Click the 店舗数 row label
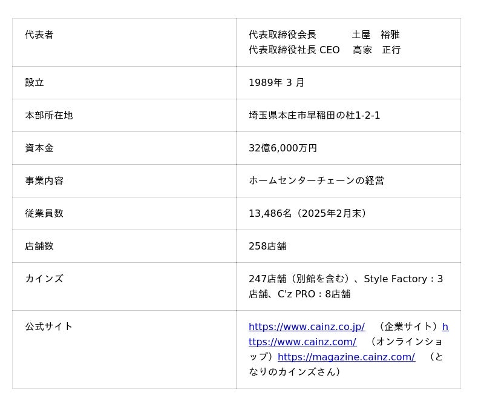Viewport: 484px width, 407px height. 39,246
